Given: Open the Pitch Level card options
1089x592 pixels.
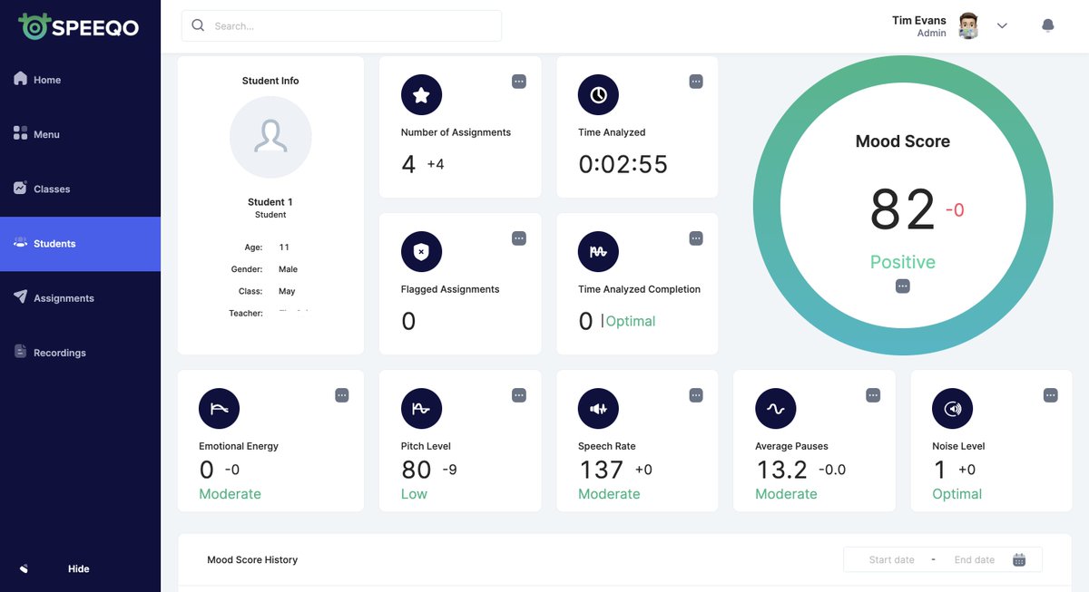Looking at the screenshot, I should (x=518, y=394).
